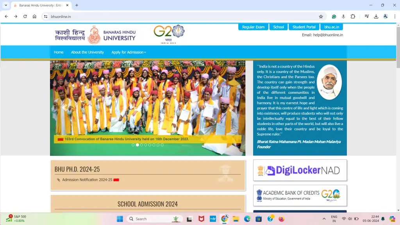The height and width of the screenshot is (225, 400).
Task: Open Microsoft Store from the taskbar
Action: pos(259,219)
